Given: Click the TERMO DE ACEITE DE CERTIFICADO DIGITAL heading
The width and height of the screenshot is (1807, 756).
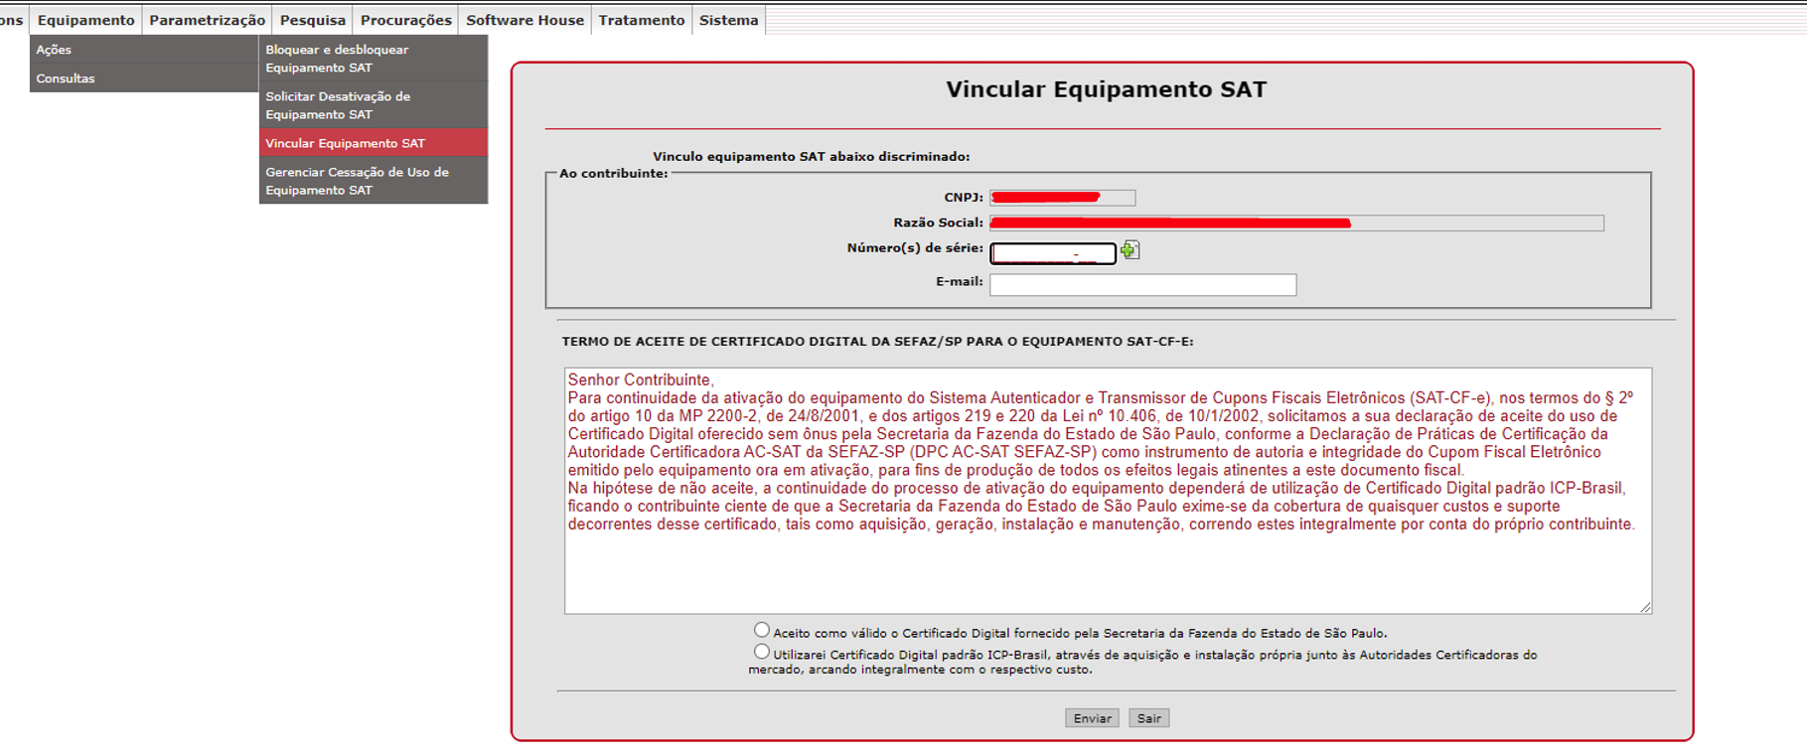Looking at the screenshot, I should (x=878, y=341).
